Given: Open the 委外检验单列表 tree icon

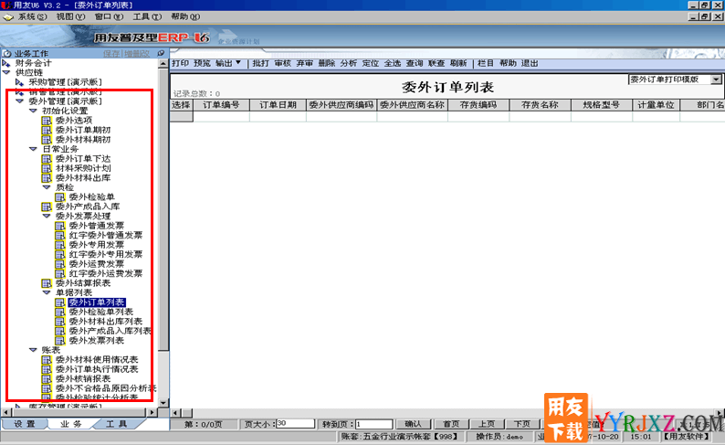Looking at the screenshot, I should click(x=60, y=312).
